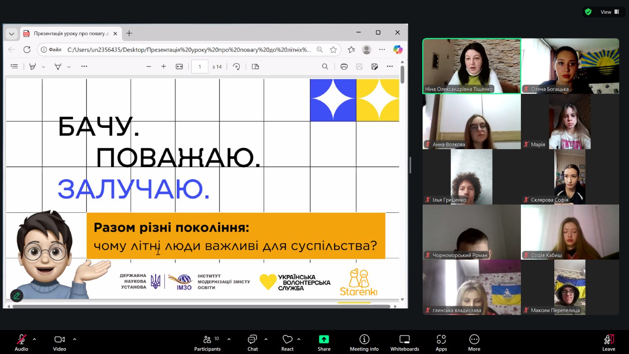Open the More menu in Zoom toolbar
The image size is (629, 354).
point(474,342)
